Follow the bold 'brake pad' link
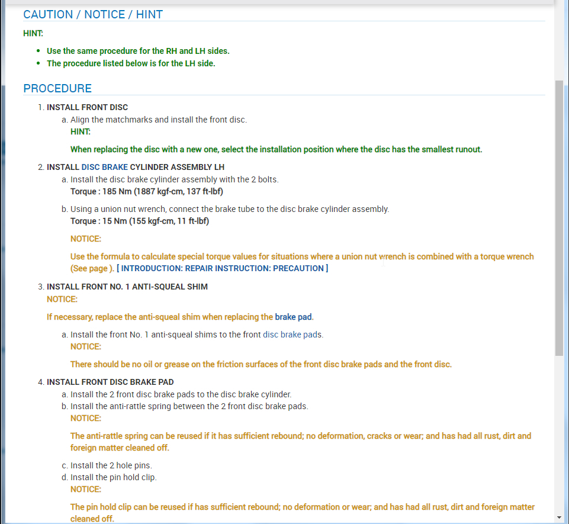The height and width of the screenshot is (524, 569). [x=293, y=317]
